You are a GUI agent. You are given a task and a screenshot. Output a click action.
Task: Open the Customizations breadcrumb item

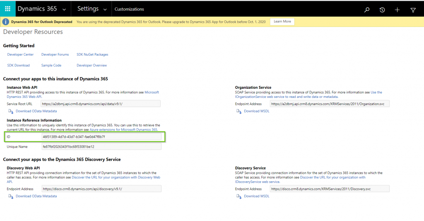[129, 9]
